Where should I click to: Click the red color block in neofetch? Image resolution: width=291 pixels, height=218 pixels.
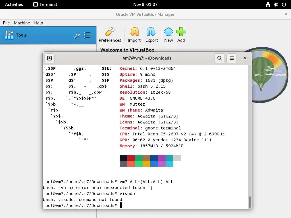point(131,158)
